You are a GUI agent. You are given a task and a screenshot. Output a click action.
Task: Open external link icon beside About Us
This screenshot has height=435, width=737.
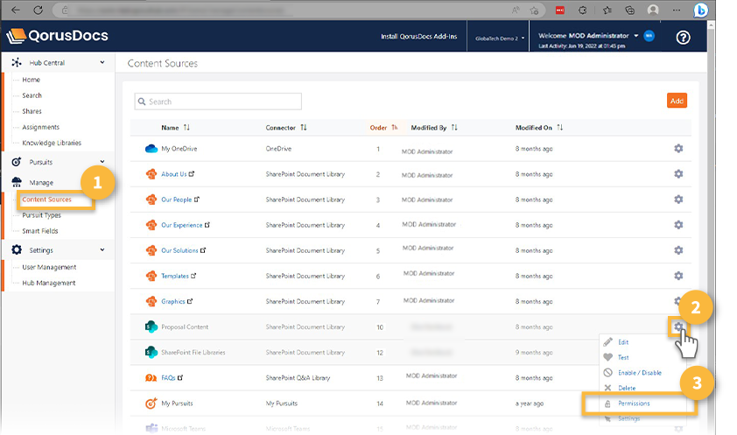click(192, 174)
